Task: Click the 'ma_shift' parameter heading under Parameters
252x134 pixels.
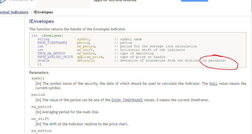Action: click(x=40, y=119)
